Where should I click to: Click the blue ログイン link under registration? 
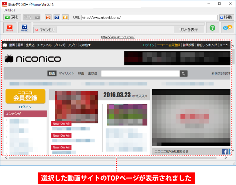(25, 107)
